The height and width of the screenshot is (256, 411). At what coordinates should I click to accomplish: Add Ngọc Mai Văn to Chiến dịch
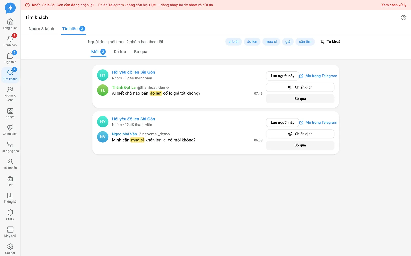(x=300, y=134)
